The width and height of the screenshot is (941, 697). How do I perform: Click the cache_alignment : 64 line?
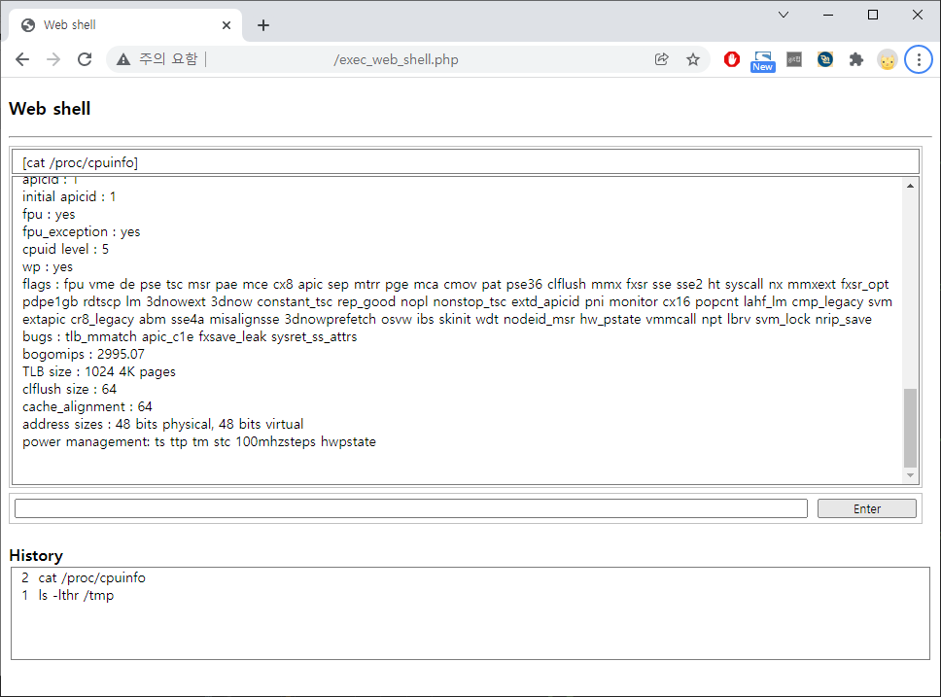[87, 406]
